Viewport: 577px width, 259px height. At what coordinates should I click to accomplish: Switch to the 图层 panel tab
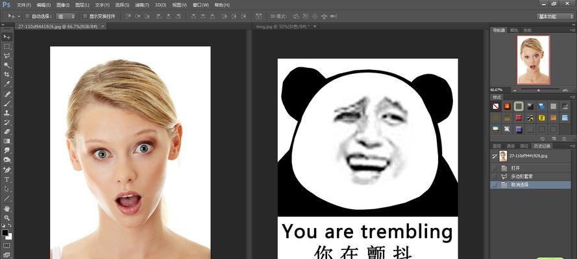coord(497,146)
